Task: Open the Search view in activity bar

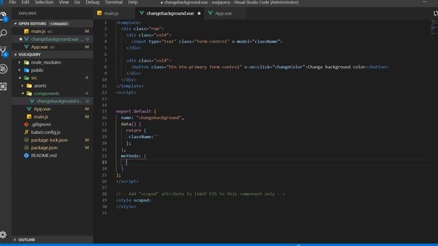Action: (3, 33)
